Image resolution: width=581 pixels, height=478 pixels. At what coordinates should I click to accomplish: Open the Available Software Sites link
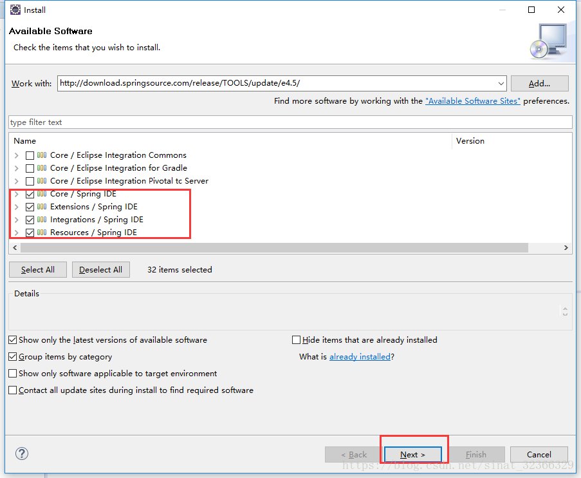pos(473,101)
